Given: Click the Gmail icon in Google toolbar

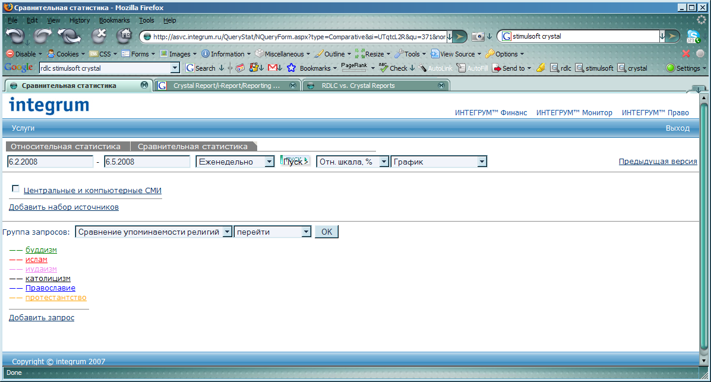Looking at the screenshot, I should coord(273,68).
